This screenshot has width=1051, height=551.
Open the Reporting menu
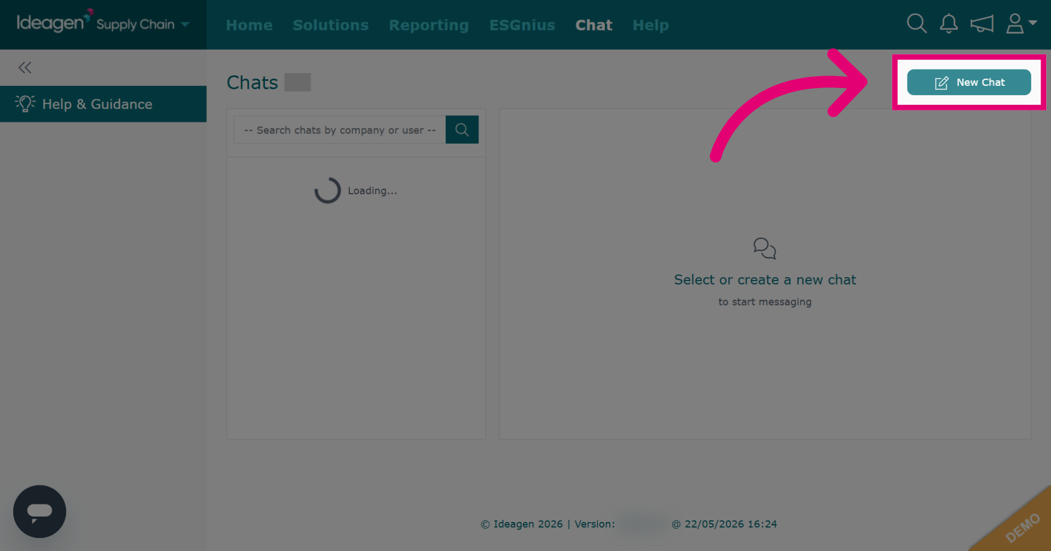[x=429, y=25]
